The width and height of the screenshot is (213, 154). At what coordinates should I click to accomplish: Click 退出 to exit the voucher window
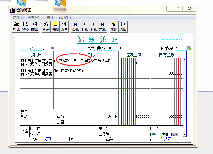tap(123, 26)
